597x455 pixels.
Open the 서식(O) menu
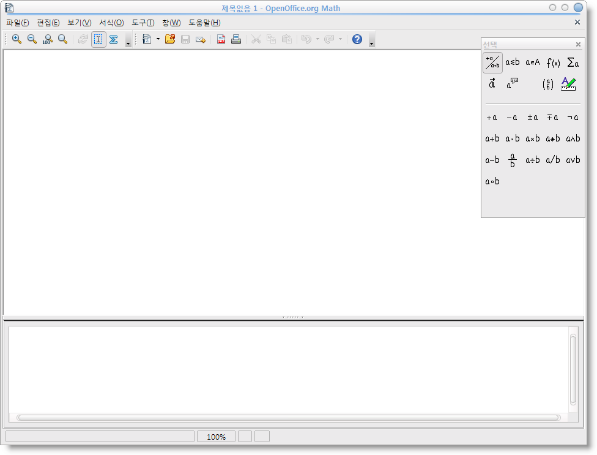coord(111,23)
